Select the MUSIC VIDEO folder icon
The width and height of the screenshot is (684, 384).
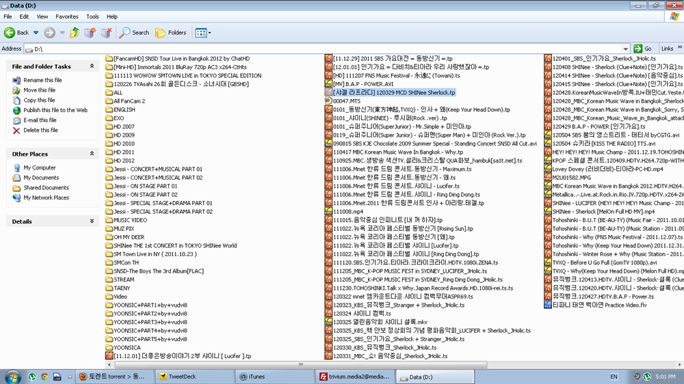tap(109, 220)
